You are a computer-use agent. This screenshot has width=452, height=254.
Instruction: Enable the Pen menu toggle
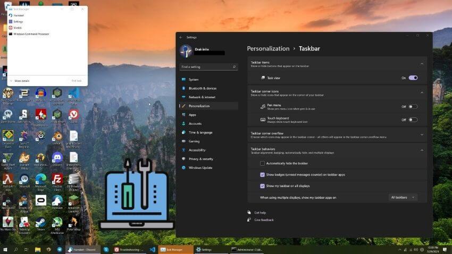(x=413, y=106)
